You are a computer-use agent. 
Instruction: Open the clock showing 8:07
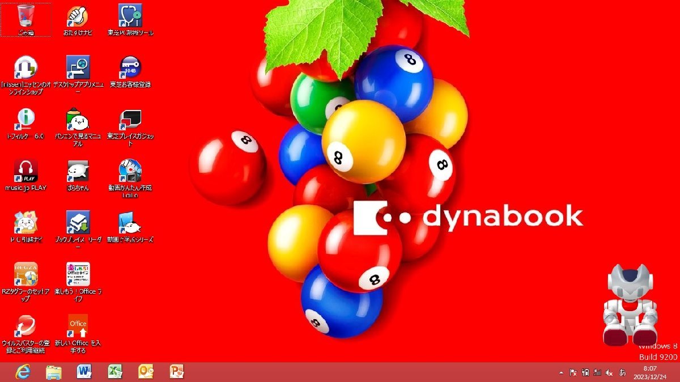pos(650,372)
